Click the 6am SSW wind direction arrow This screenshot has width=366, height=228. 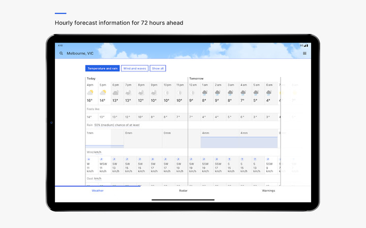(268, 160)
